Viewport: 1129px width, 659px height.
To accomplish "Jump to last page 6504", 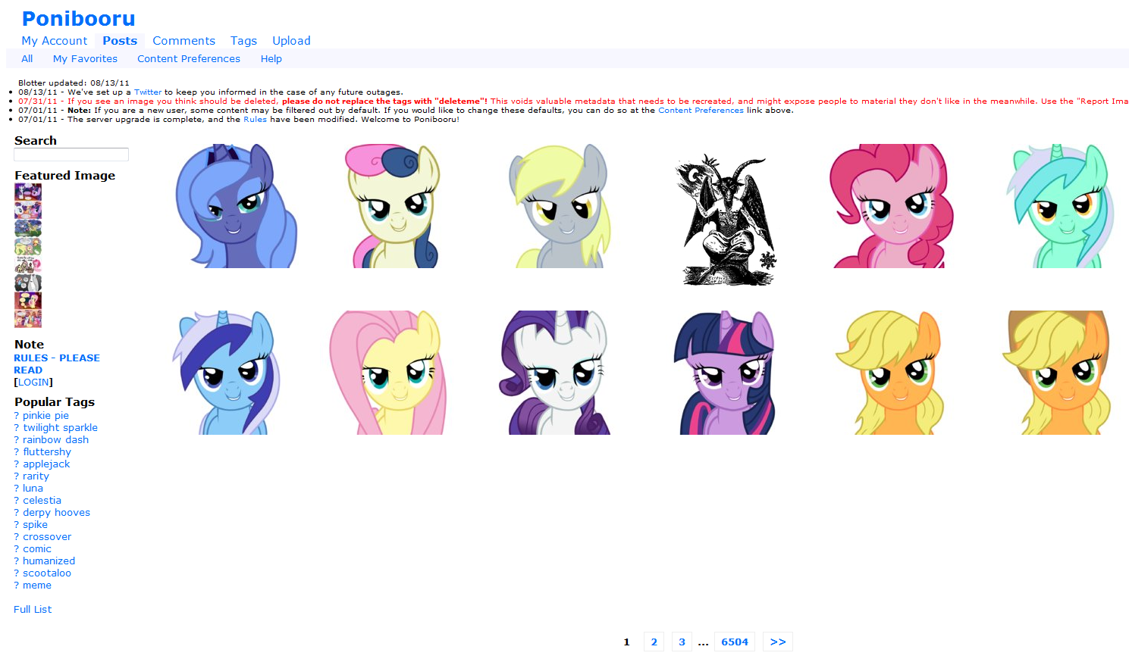I will 735,642.
